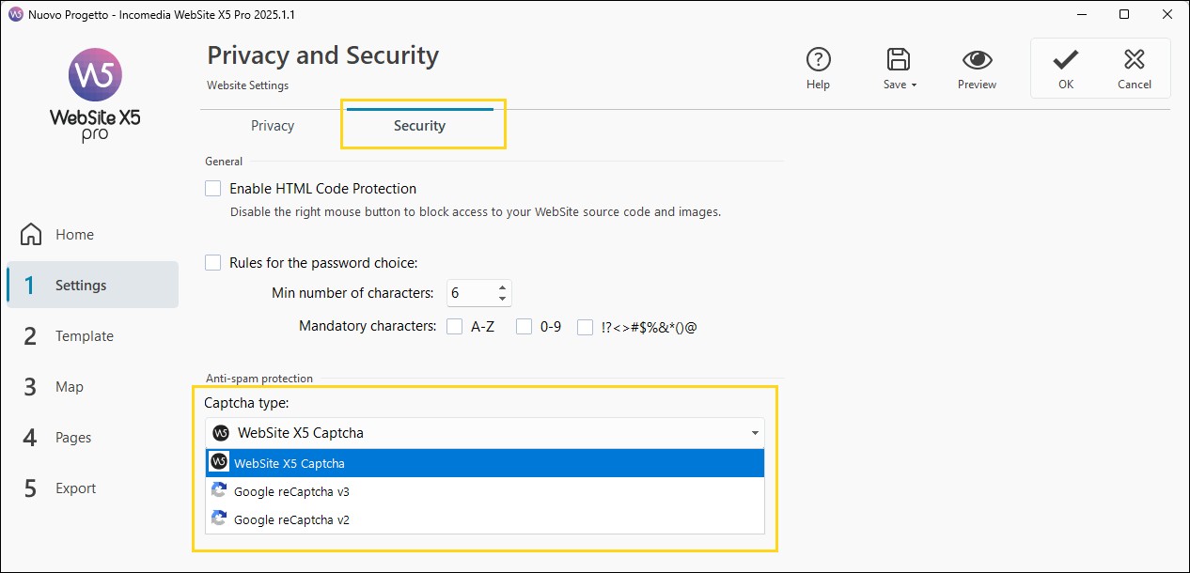Increase the min number of characters
This screenshot has height=573, width=1190.
click(x=503, y=287)
